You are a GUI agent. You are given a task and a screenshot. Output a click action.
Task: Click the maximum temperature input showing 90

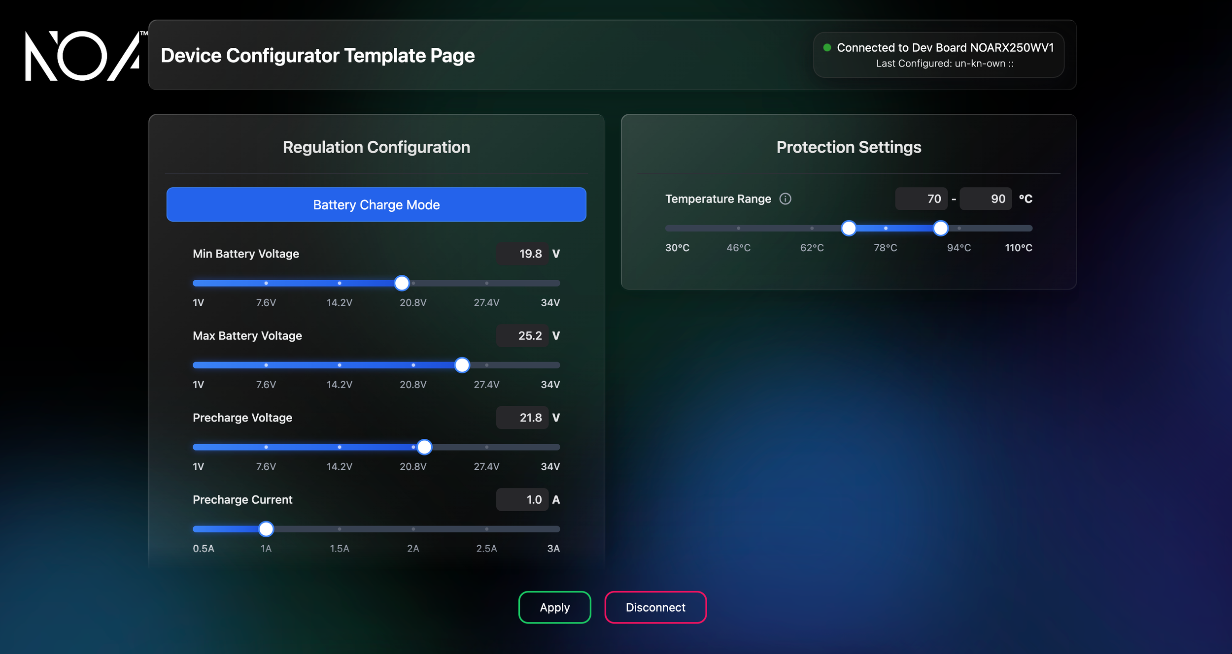(985, 199)
